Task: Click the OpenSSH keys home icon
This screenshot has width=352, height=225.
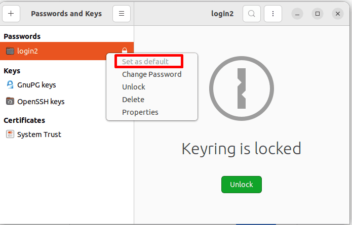Action: (10, 101)
